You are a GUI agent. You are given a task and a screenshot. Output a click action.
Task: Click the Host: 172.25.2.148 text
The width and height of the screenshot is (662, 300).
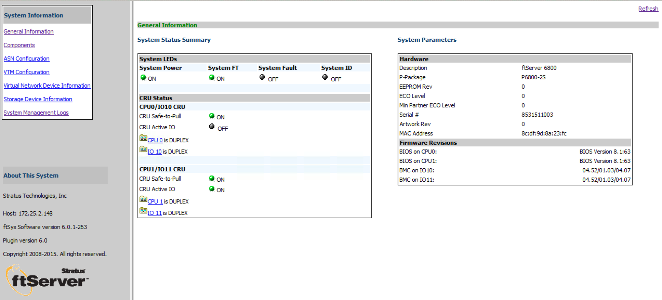pos(28,213)
